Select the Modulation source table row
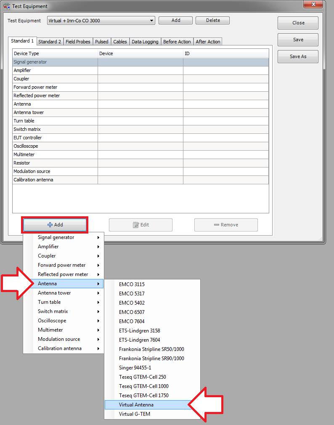 pos(140,171)
